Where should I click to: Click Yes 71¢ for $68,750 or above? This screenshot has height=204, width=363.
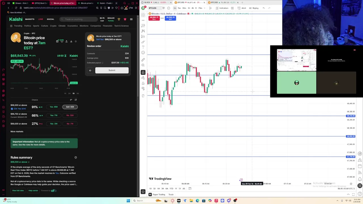click(54, 115)
